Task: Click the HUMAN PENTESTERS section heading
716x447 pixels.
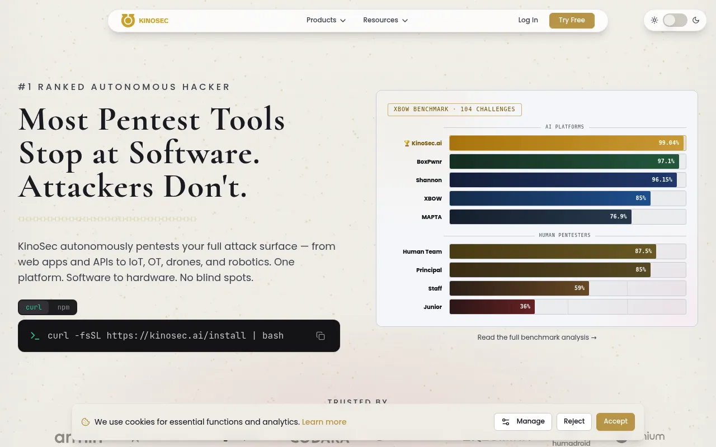Action: coord(565,235)
